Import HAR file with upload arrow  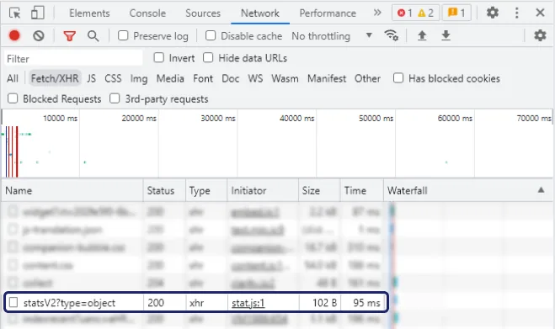coord(422,35)
